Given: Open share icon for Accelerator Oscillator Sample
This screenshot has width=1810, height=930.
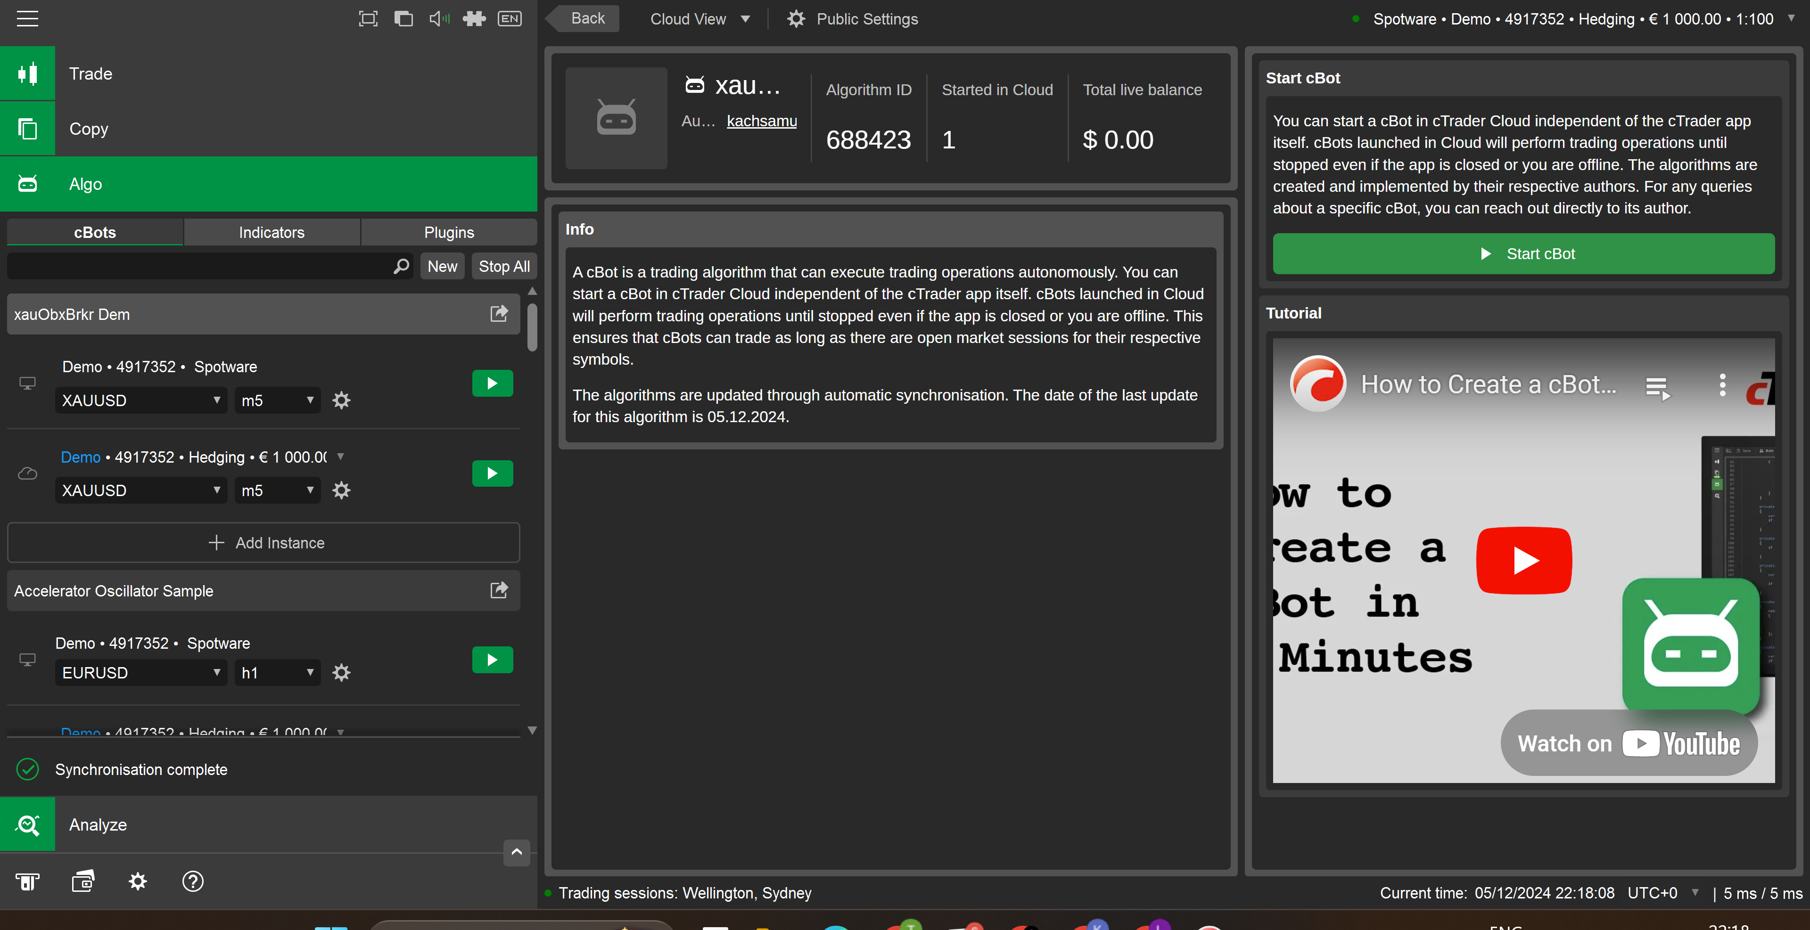Looking at the screenshot, I should point(499,590).
